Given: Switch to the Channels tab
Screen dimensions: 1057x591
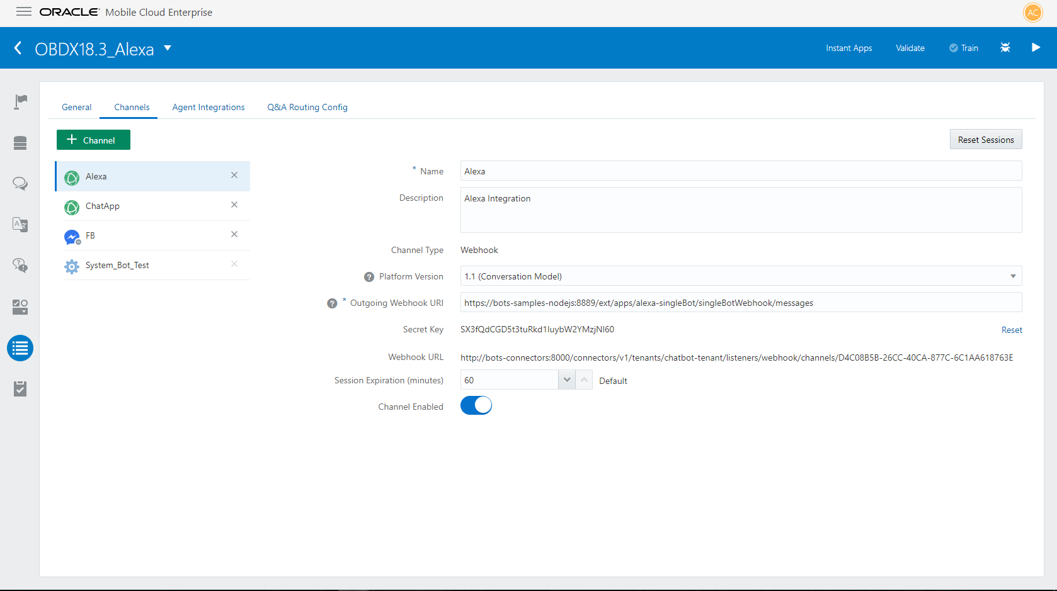Looking at the screenshot, I should (132, 107).
